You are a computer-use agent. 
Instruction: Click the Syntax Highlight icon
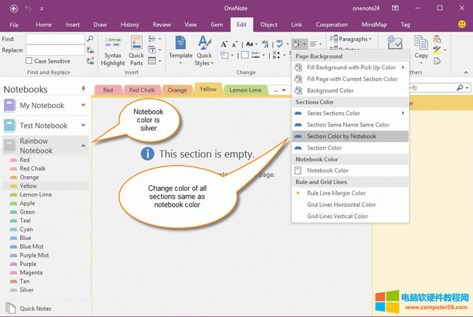(113, 45)
